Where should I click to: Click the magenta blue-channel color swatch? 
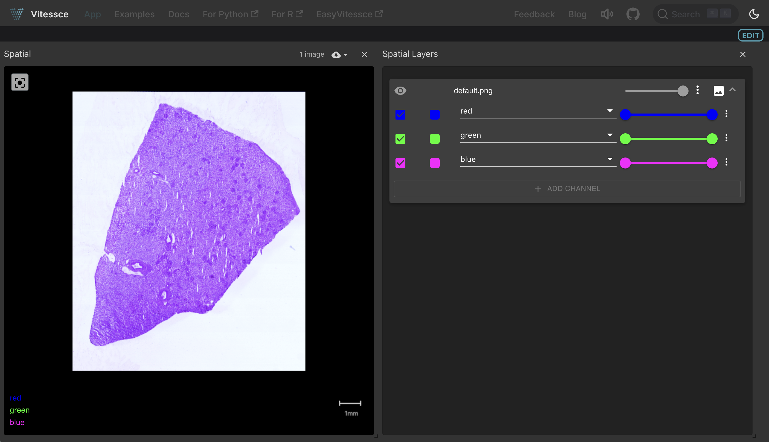(x=434, y=163)
